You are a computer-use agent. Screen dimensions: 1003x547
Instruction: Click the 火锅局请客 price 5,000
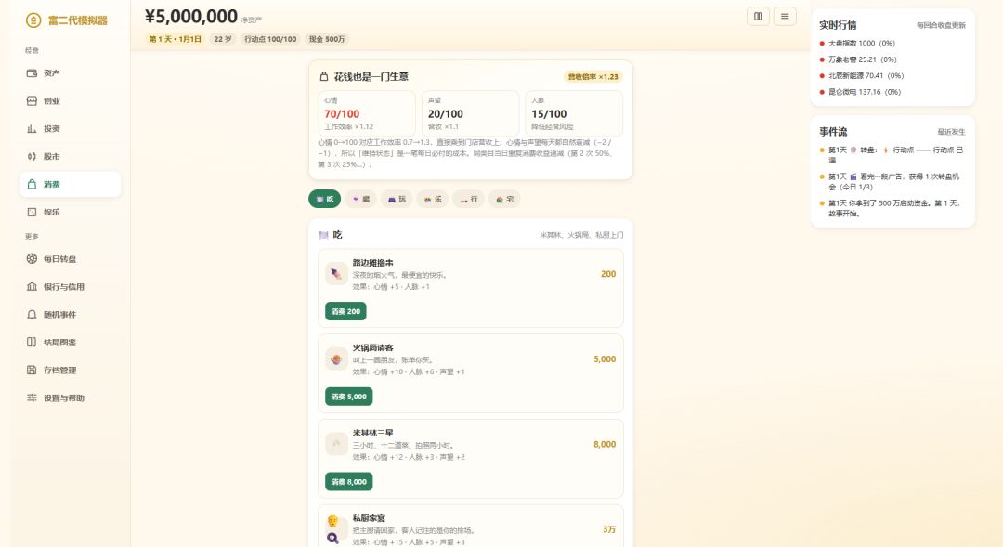pos(605,358)
